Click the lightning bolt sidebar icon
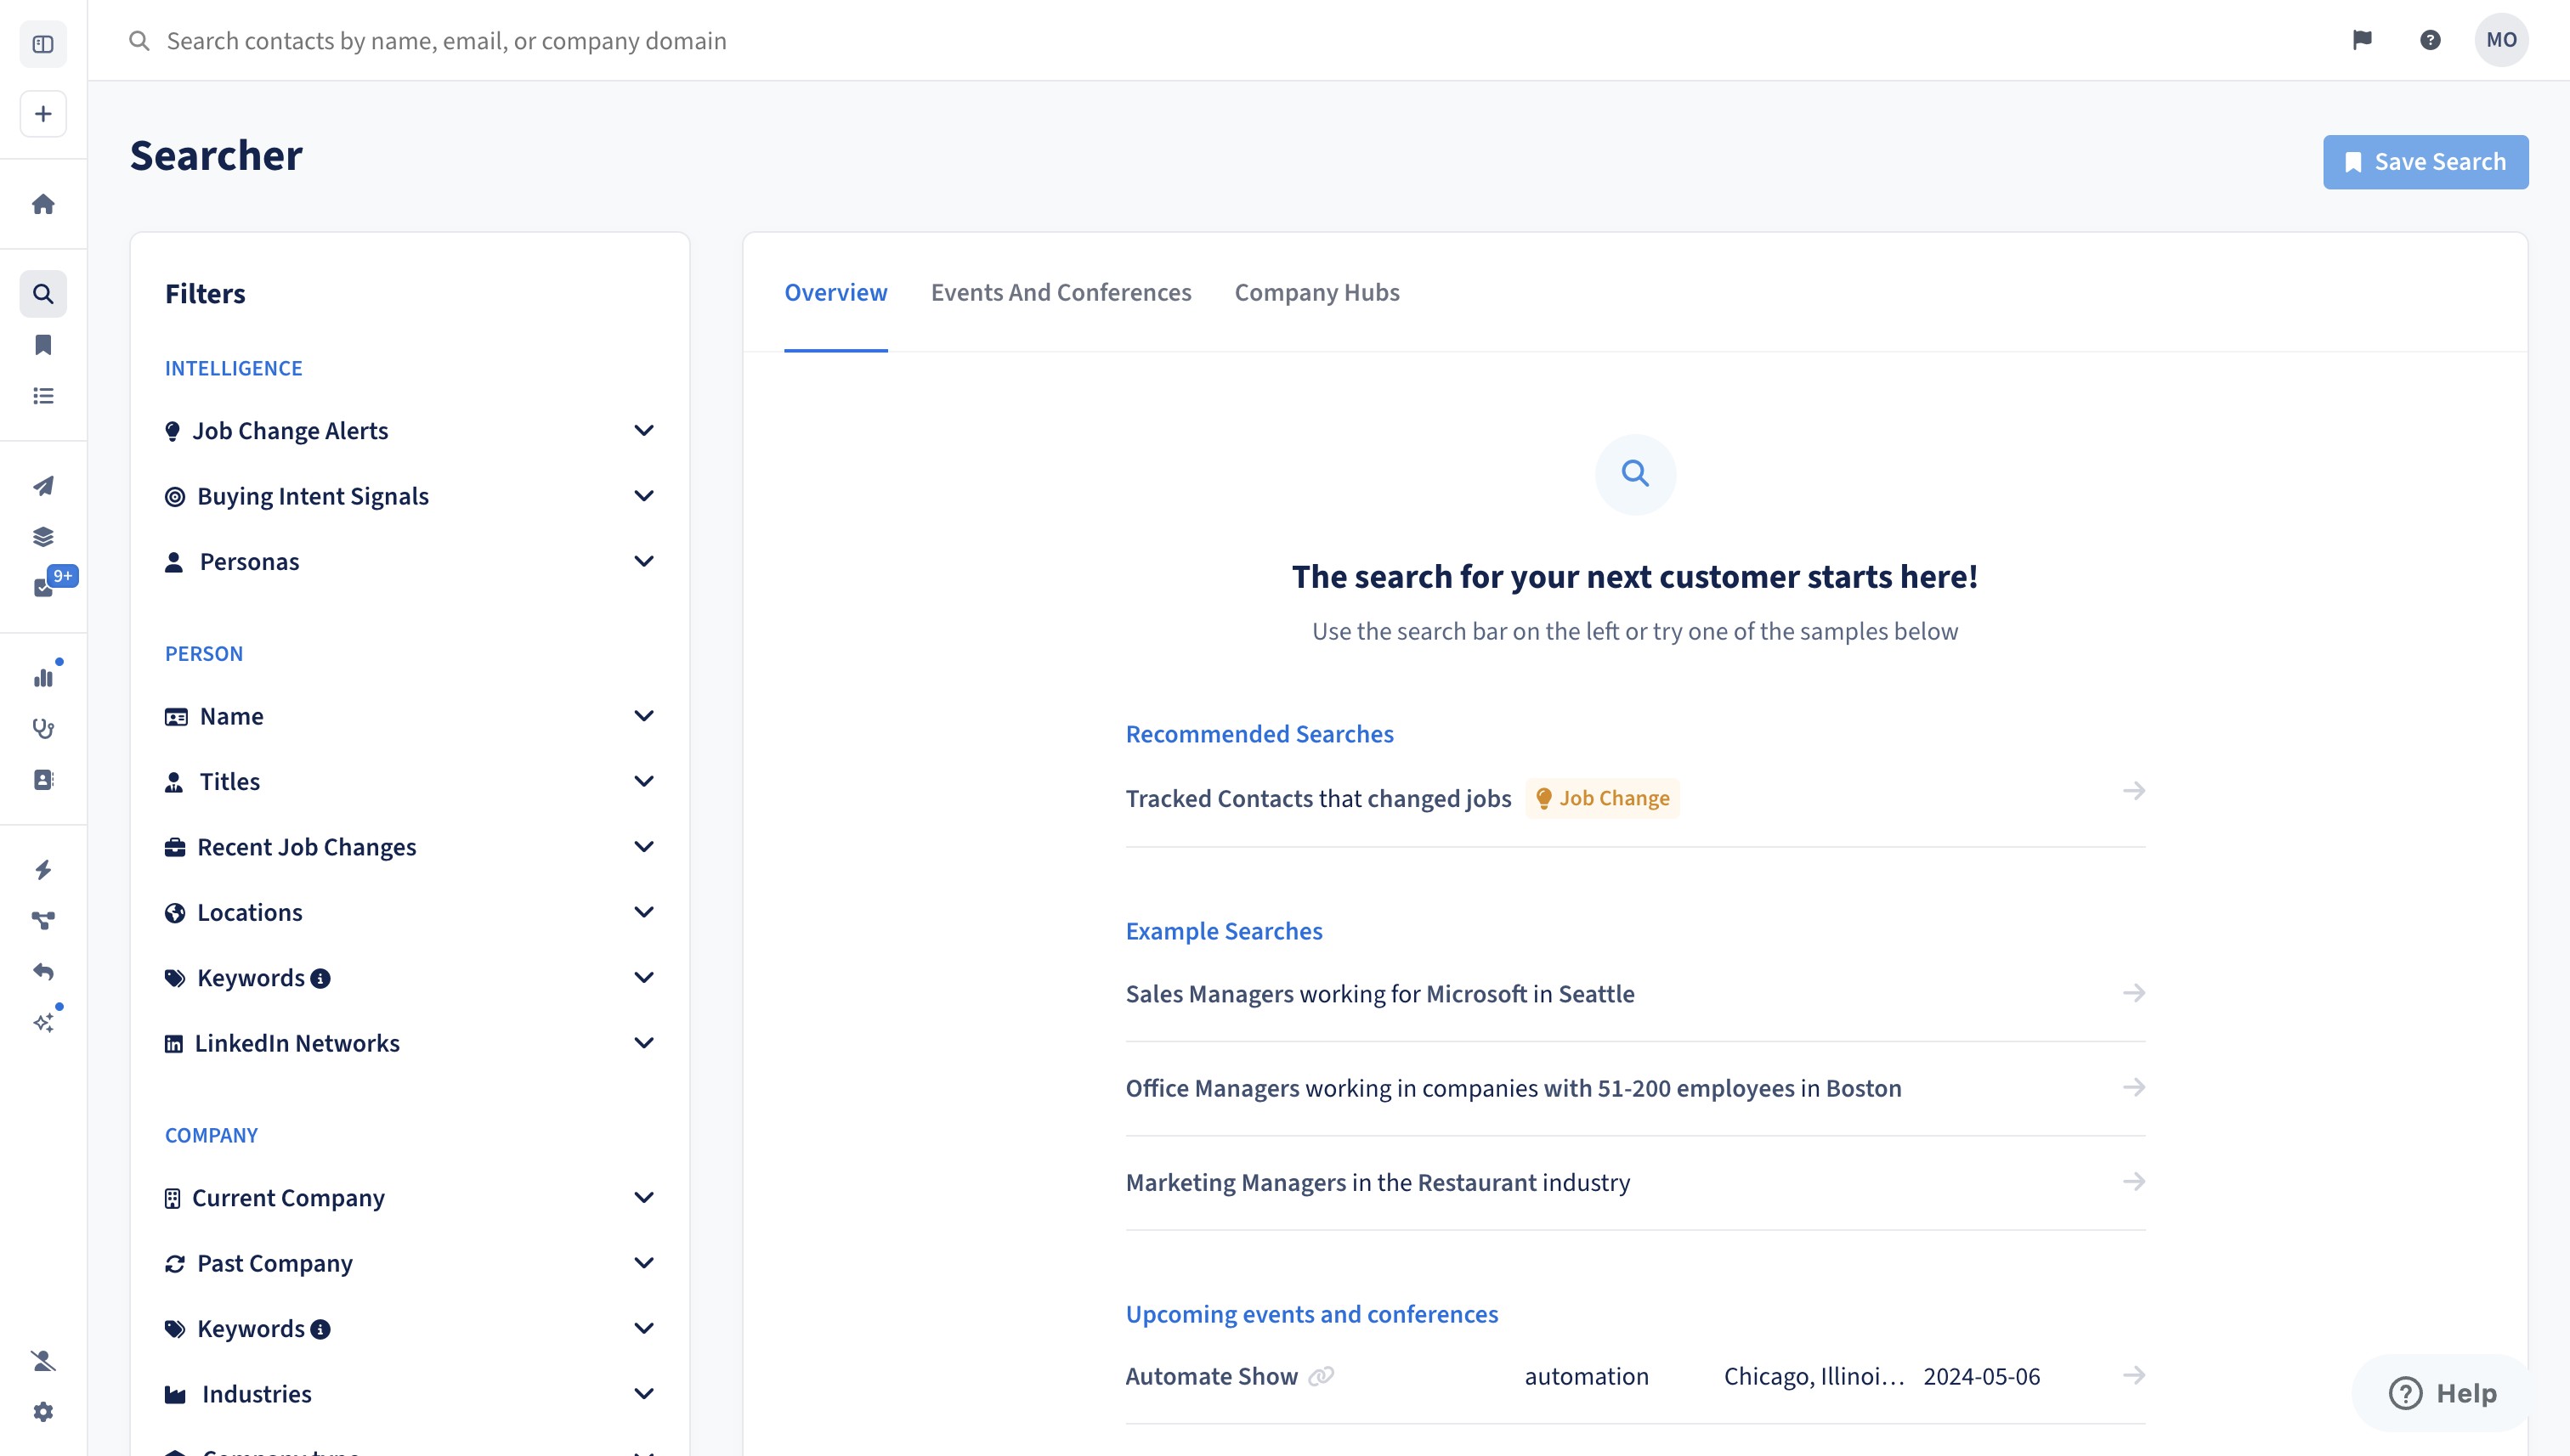The image size is (2570, 1456). click(x=43, y=870)
